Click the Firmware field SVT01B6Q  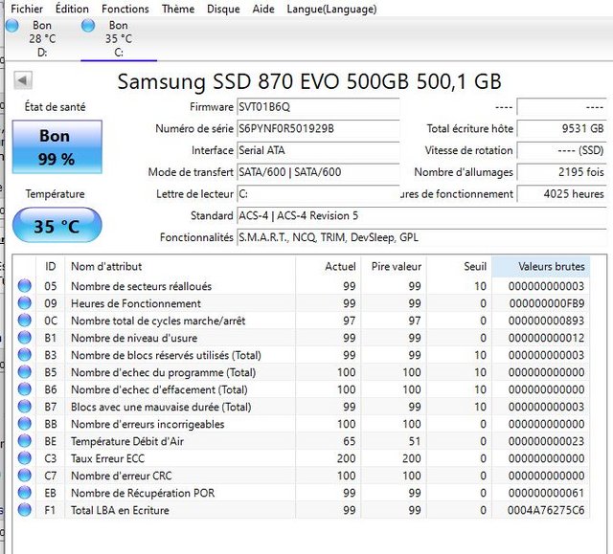[318, 106]
